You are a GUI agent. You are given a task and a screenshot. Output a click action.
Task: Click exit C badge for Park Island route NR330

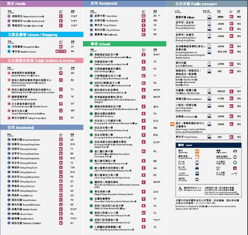tap(231, 91)
